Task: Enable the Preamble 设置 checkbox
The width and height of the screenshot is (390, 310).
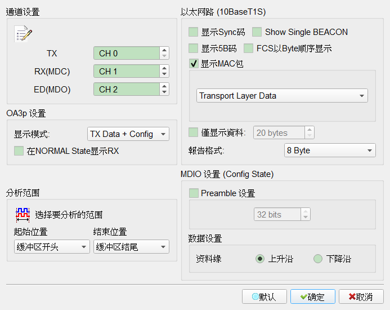Action: (x=194, y=193)
